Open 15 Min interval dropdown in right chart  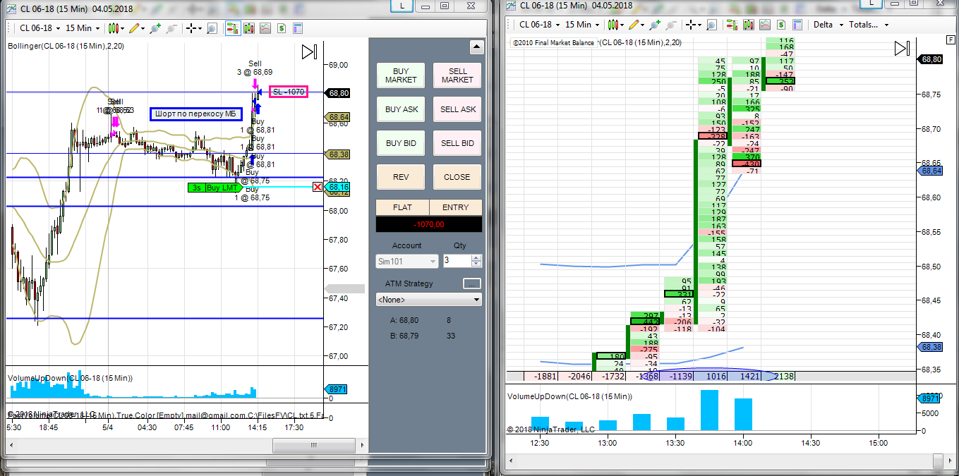[x=584, y=25]
